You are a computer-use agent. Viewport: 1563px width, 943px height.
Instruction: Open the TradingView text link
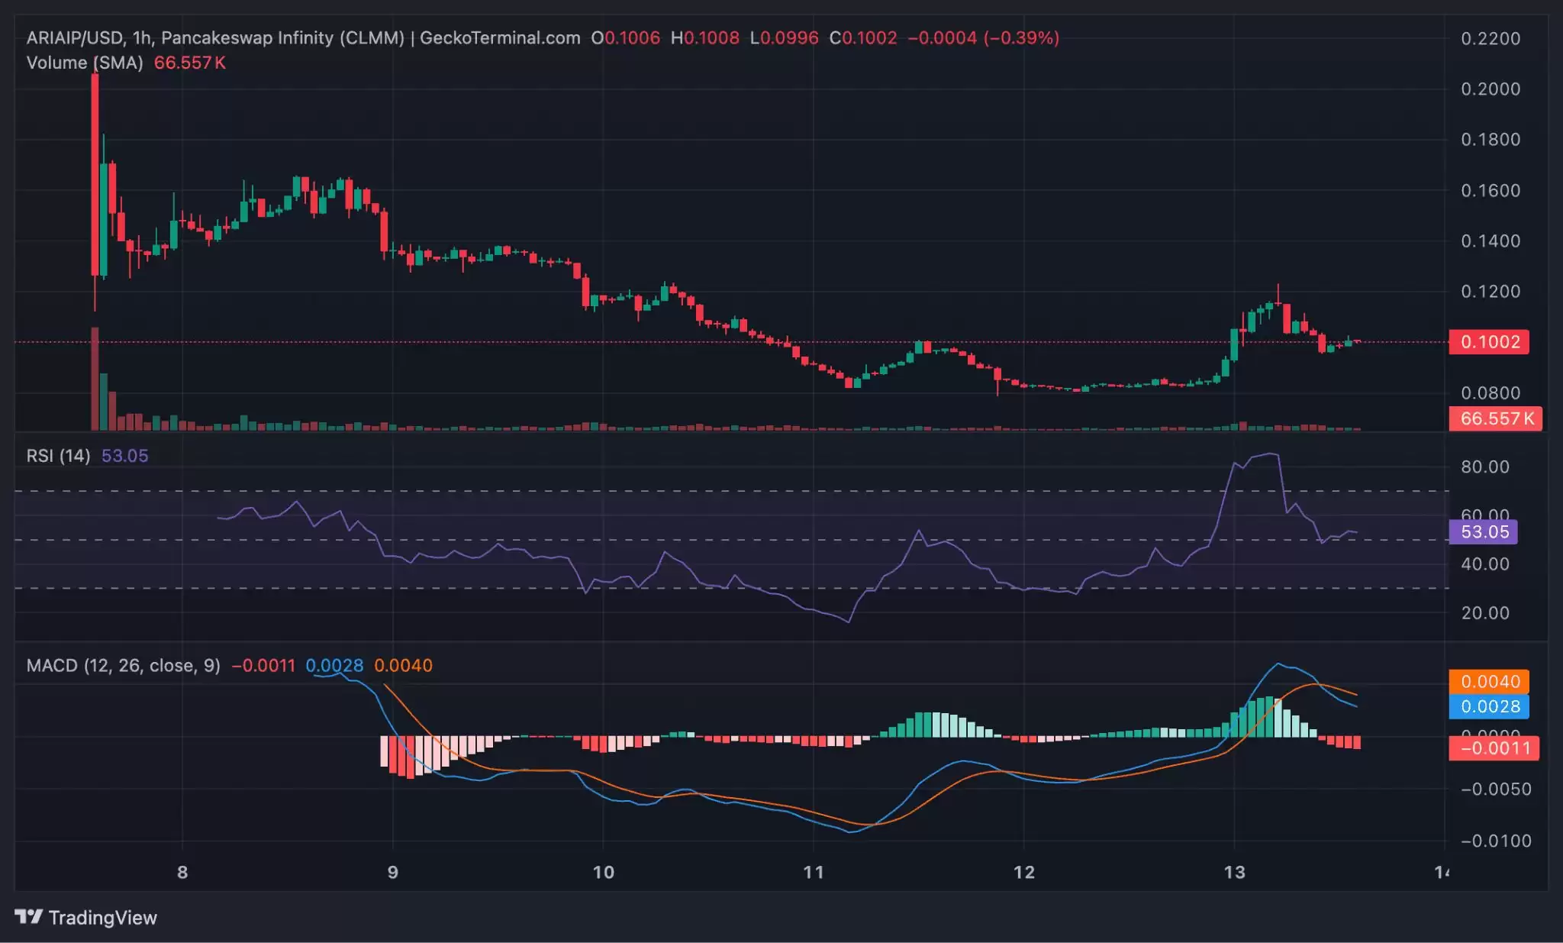(x=102, y=918)
